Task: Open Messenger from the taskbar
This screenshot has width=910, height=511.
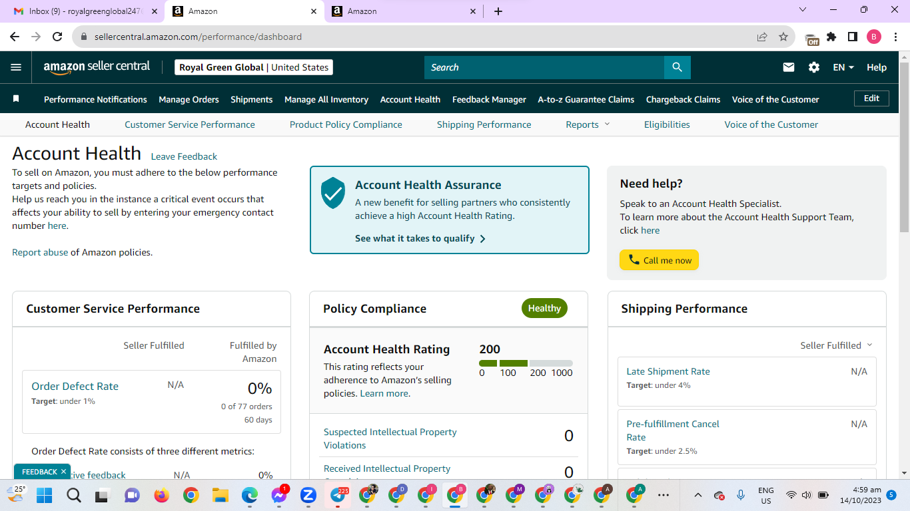Action: pos(279,495)
